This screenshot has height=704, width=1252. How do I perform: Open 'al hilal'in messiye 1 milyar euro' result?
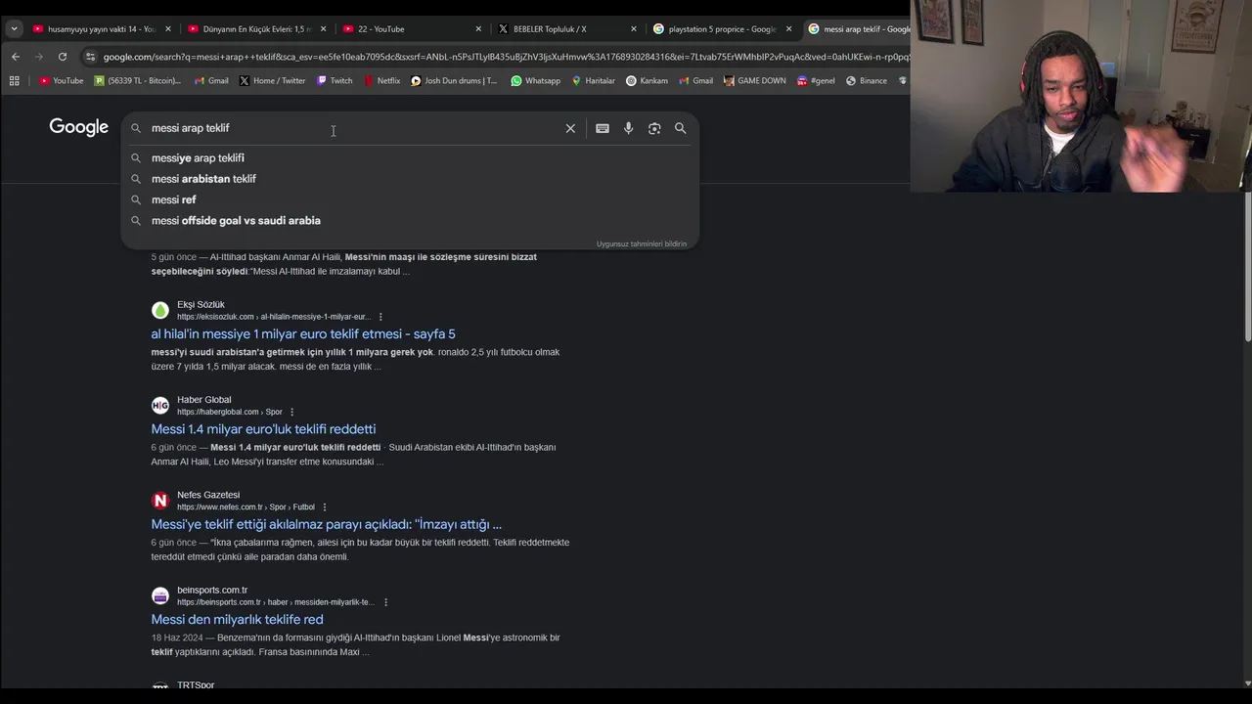click(303, 333)
